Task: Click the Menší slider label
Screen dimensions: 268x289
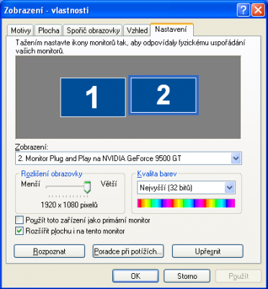Action: click(31, 184)
